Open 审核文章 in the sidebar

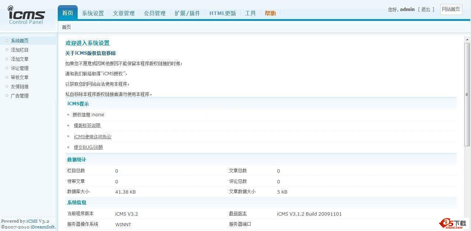point(20,77)
